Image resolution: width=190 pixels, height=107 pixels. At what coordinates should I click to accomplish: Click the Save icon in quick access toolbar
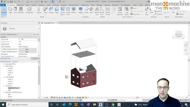pos(11,1)
